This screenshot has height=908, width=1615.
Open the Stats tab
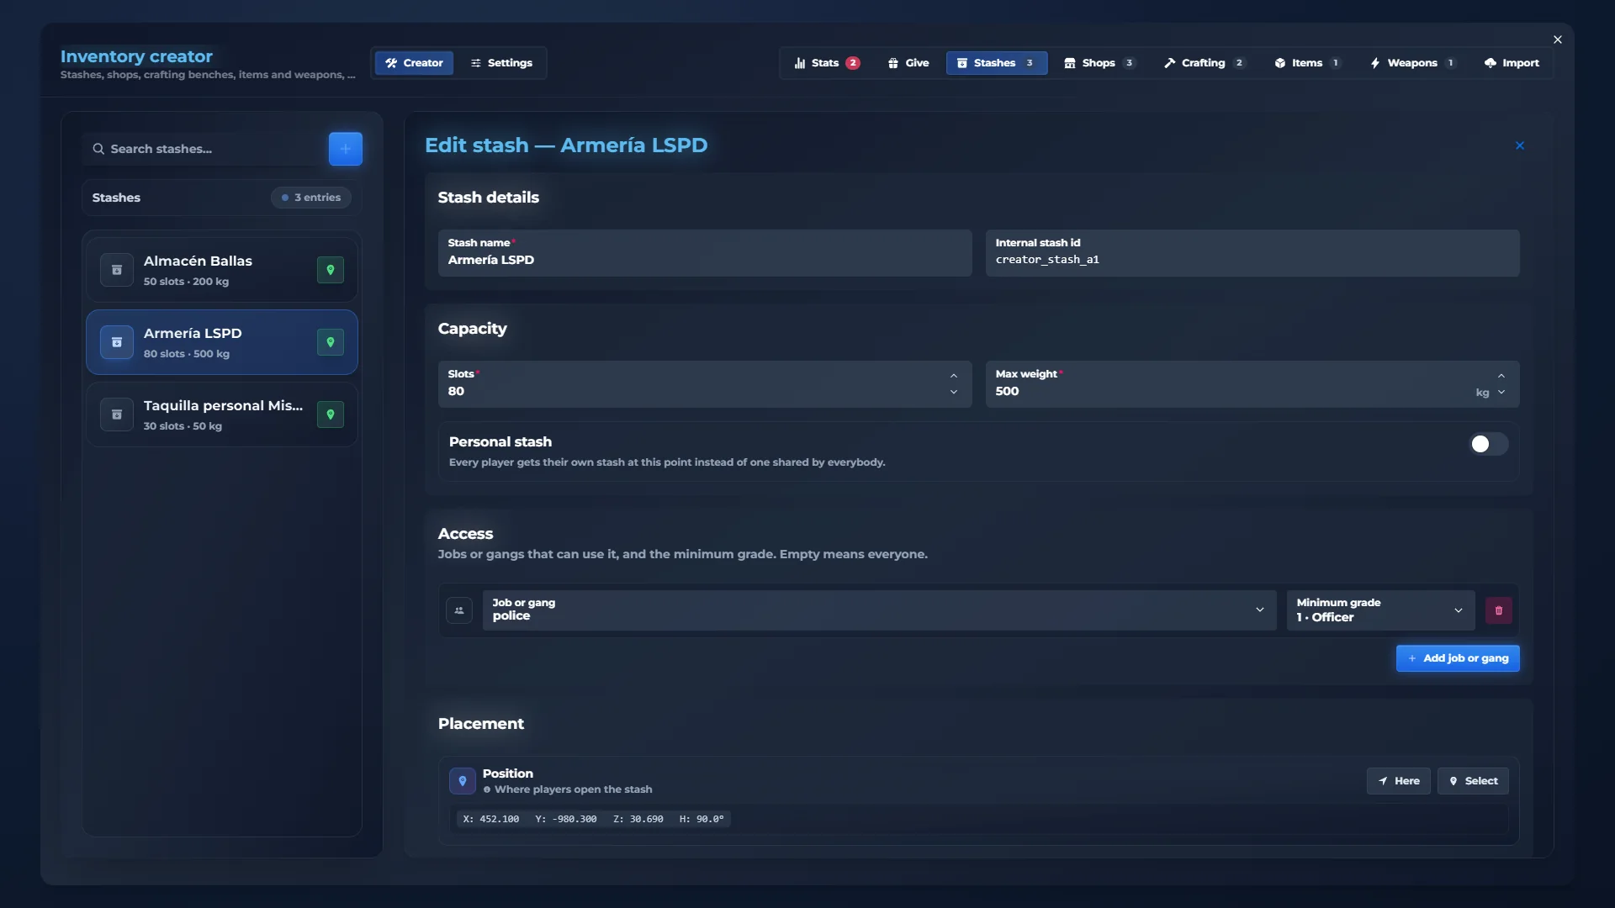coord(827,63)
